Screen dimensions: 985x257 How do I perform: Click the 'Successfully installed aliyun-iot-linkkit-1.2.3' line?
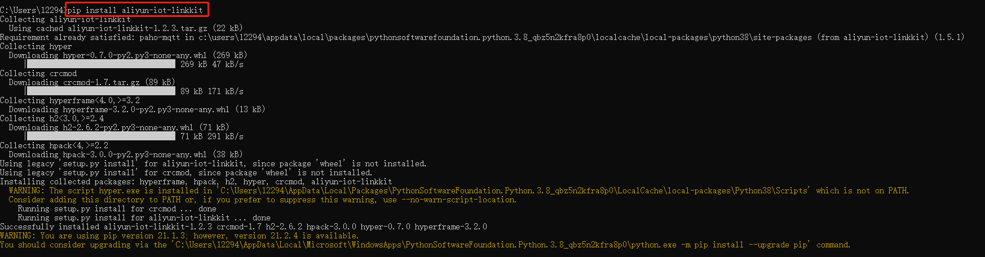244,227
